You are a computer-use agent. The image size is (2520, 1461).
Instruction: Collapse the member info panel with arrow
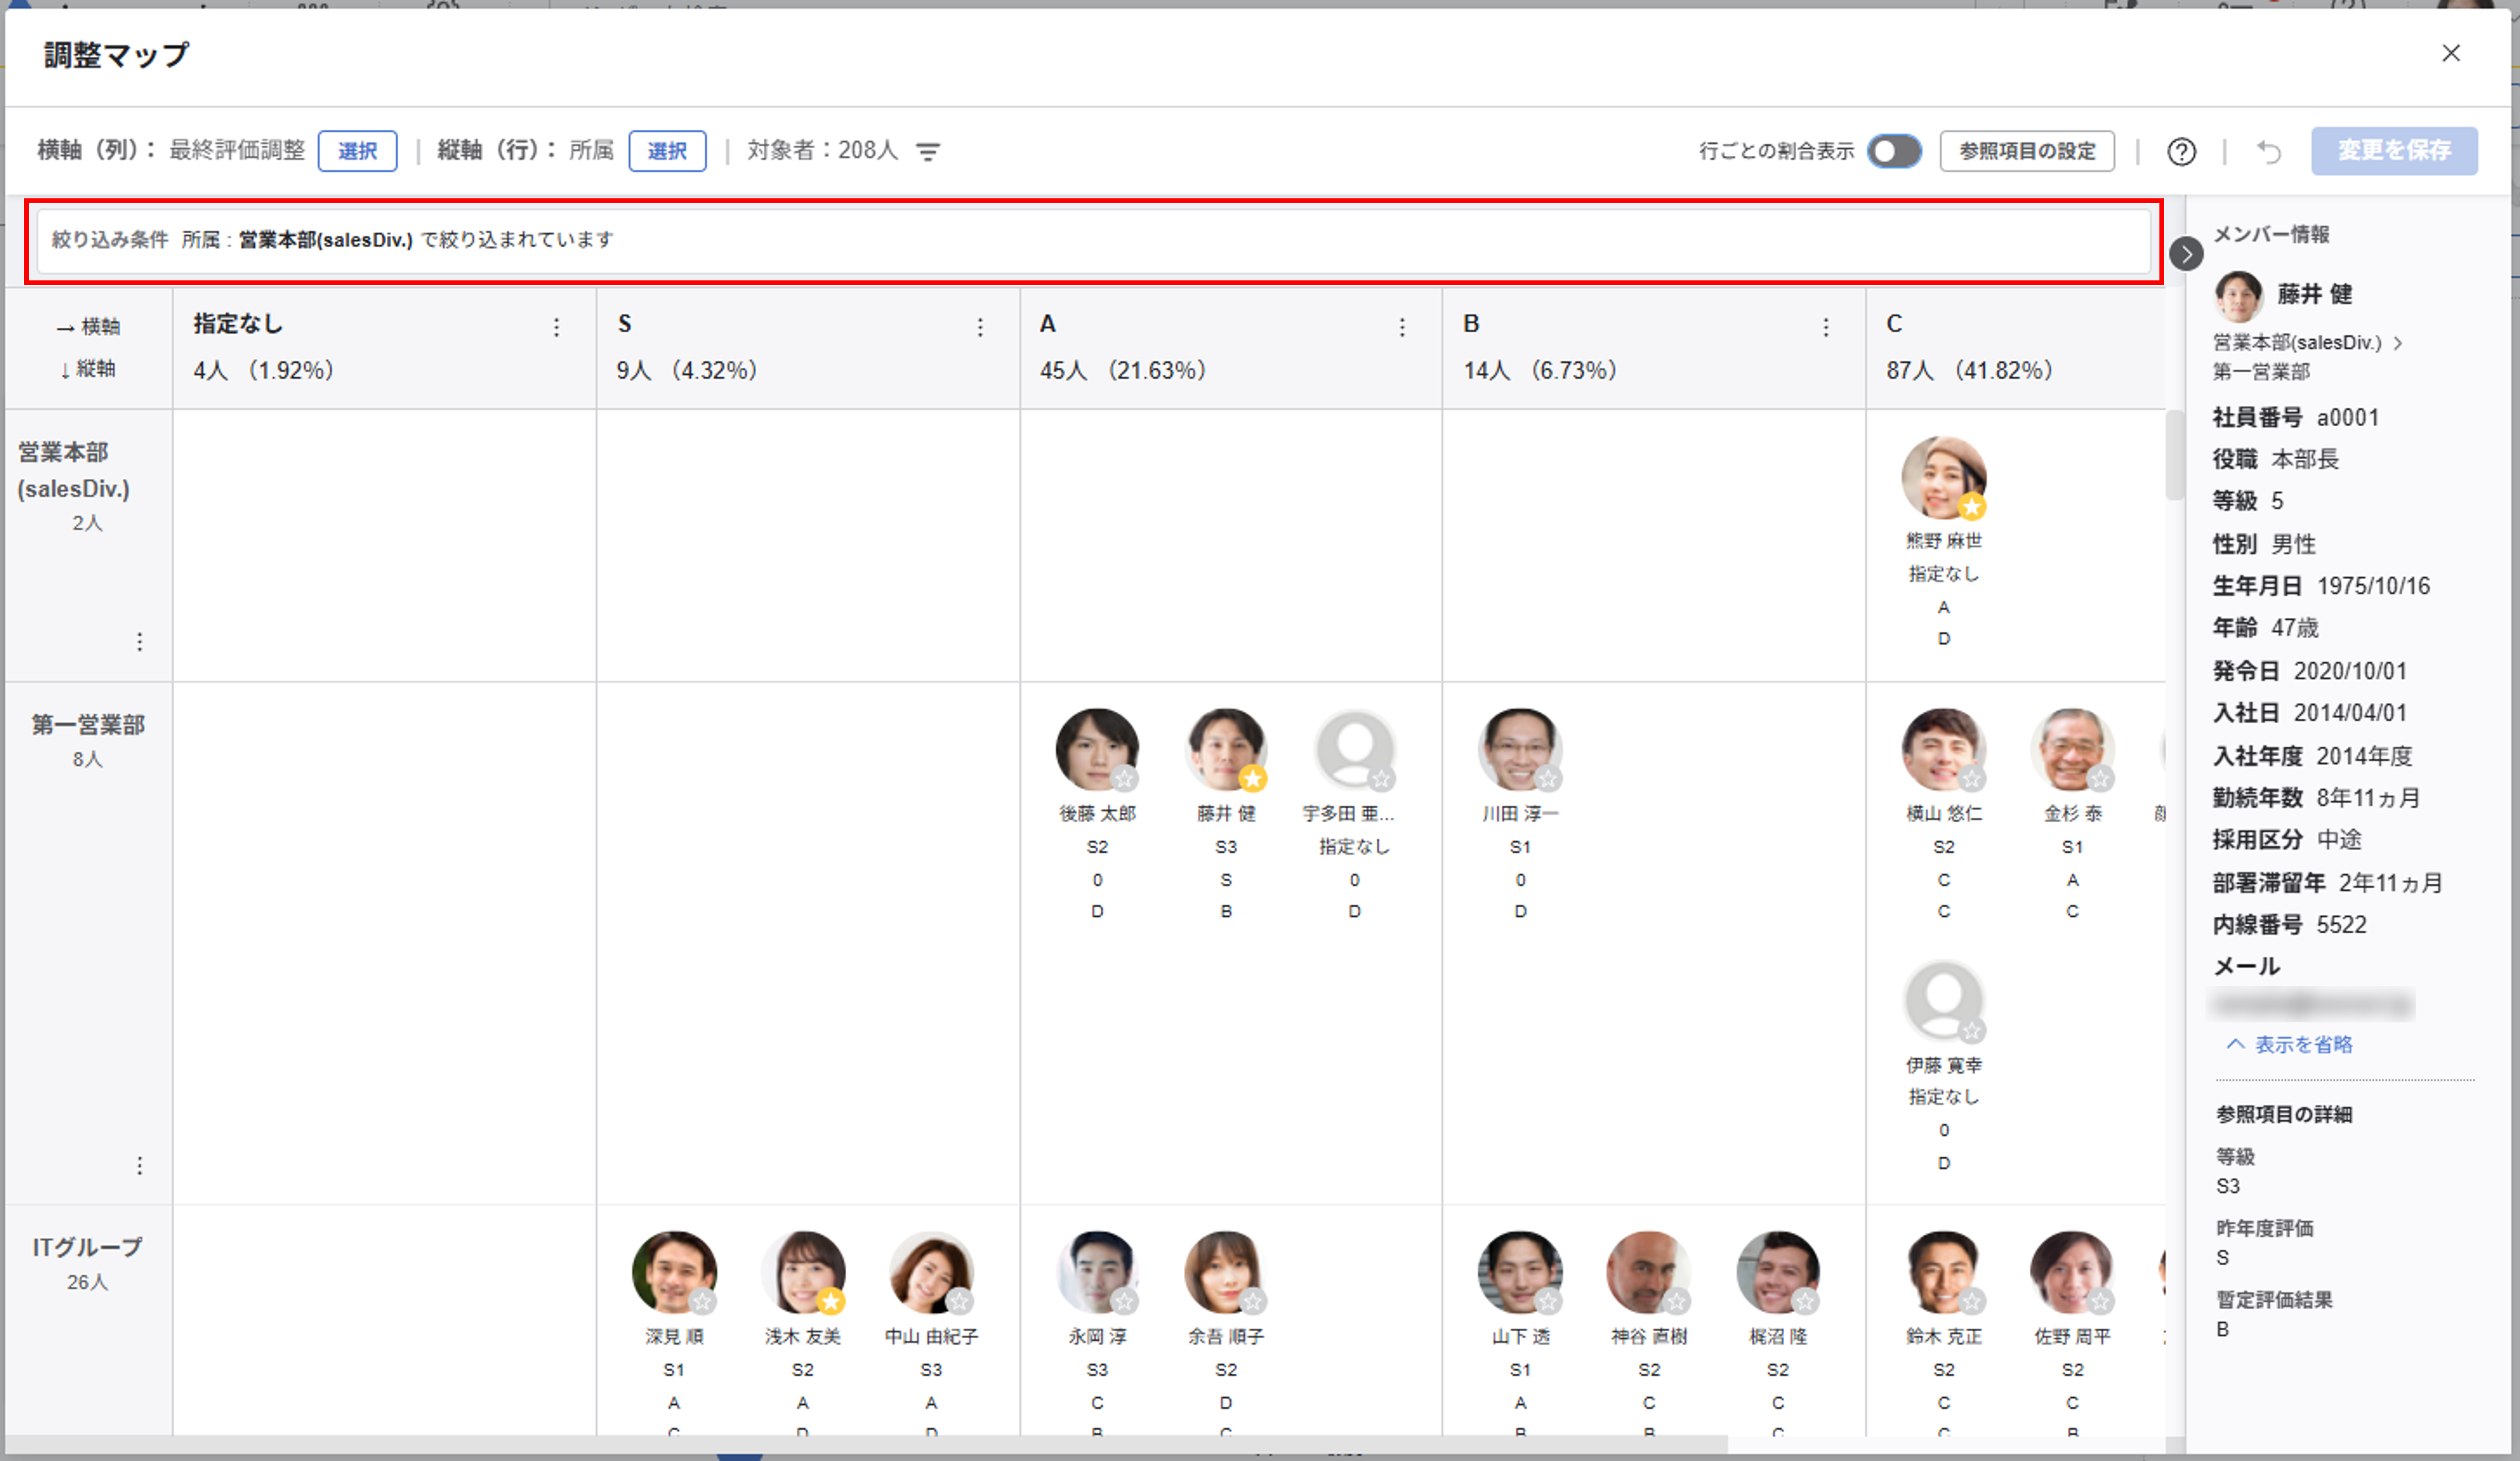(2186, 254)
